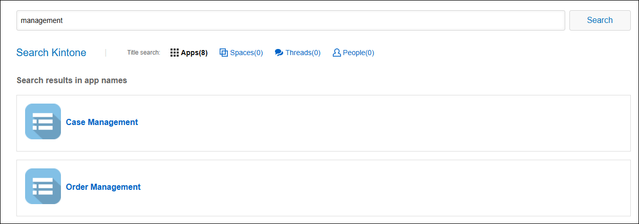Click the 'Search results in app names' heading

click(x=72, y=81)
